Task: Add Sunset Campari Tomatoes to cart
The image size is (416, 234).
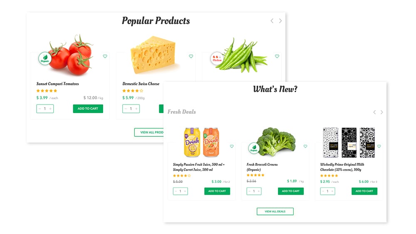Action: point(88,109)
